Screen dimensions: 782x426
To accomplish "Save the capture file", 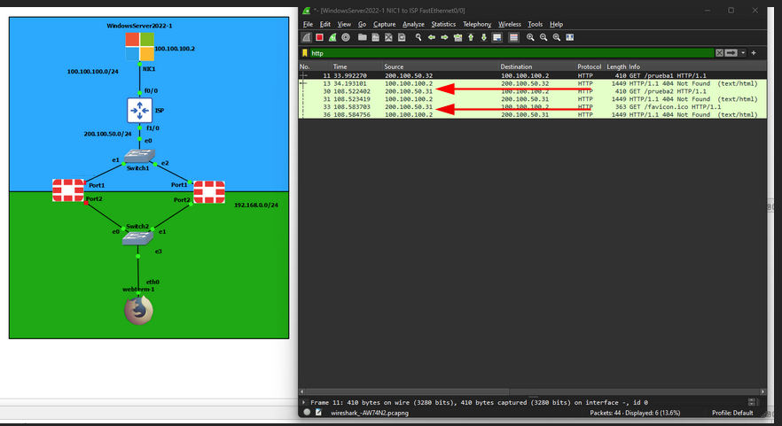I will 376,37.
